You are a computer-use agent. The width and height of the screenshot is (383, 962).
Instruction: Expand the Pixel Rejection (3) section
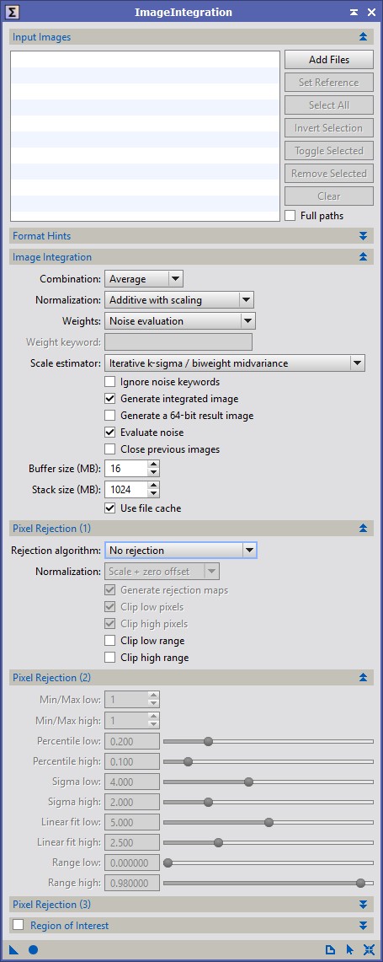pos(363,905)
